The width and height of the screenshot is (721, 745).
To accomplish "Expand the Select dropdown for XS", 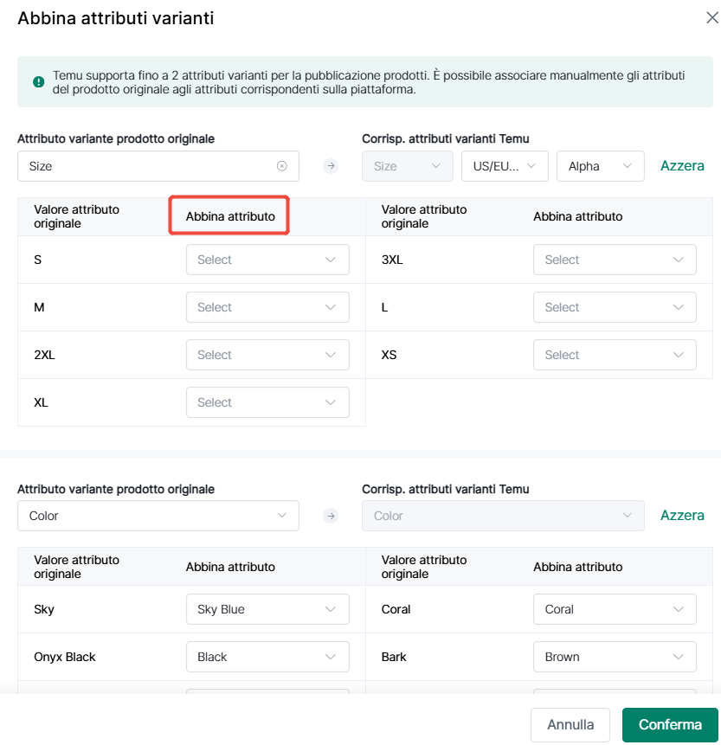I will [x=615, y=355].
